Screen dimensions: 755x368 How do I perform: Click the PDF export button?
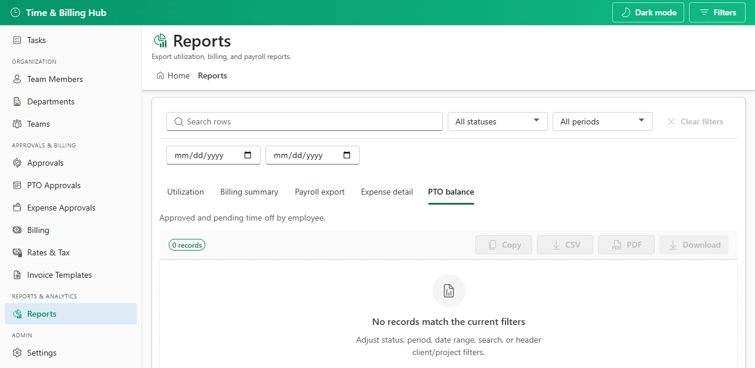(x=626, y=245)
